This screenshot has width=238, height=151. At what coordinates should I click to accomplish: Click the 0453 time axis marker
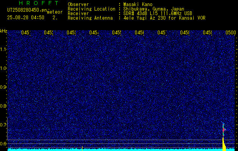[x=72, y=32]
